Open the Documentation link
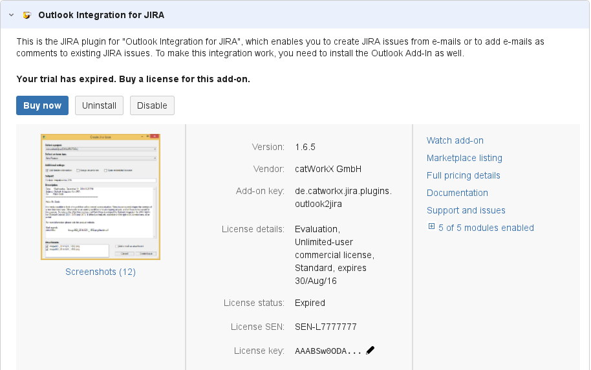 [457, 193]
